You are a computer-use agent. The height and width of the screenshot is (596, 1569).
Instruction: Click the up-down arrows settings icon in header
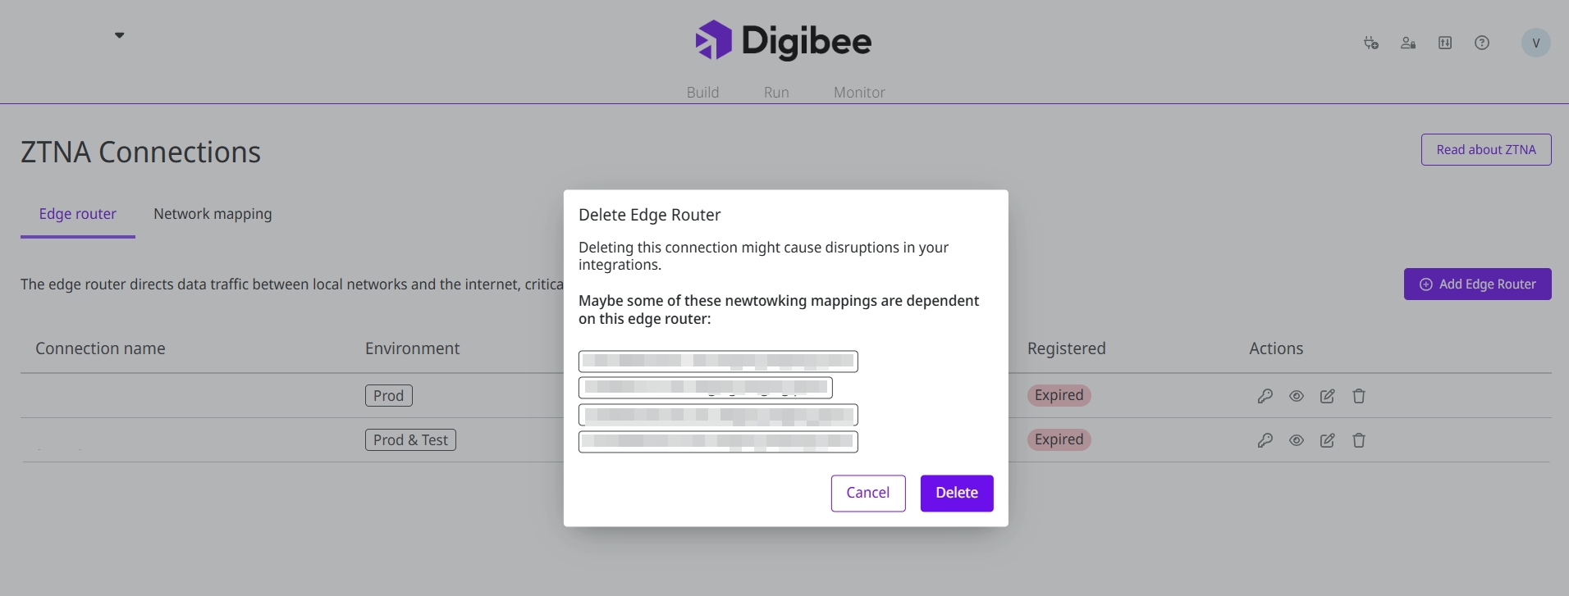[x=1445, y=43]
